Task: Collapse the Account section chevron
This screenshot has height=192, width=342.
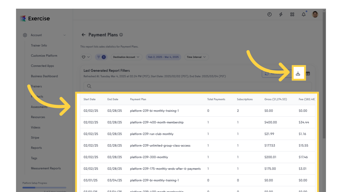Action: (x=65, y=35)
